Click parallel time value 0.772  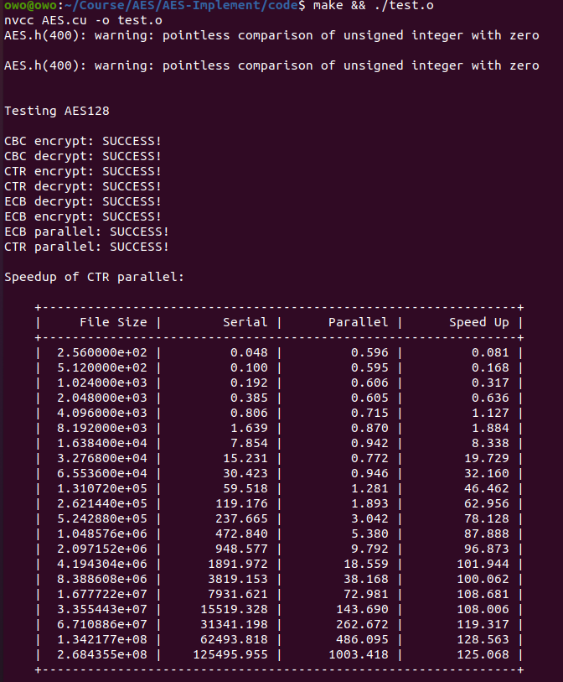click(x=369, y=458)
